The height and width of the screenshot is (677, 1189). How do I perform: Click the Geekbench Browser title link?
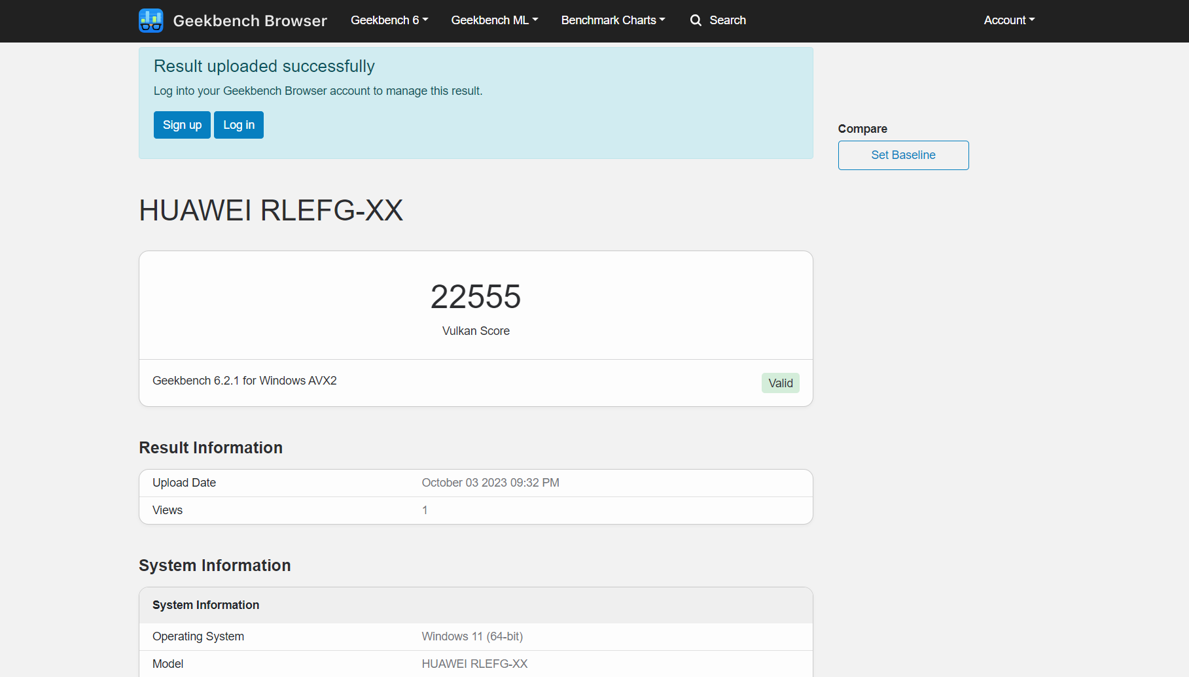250,21
